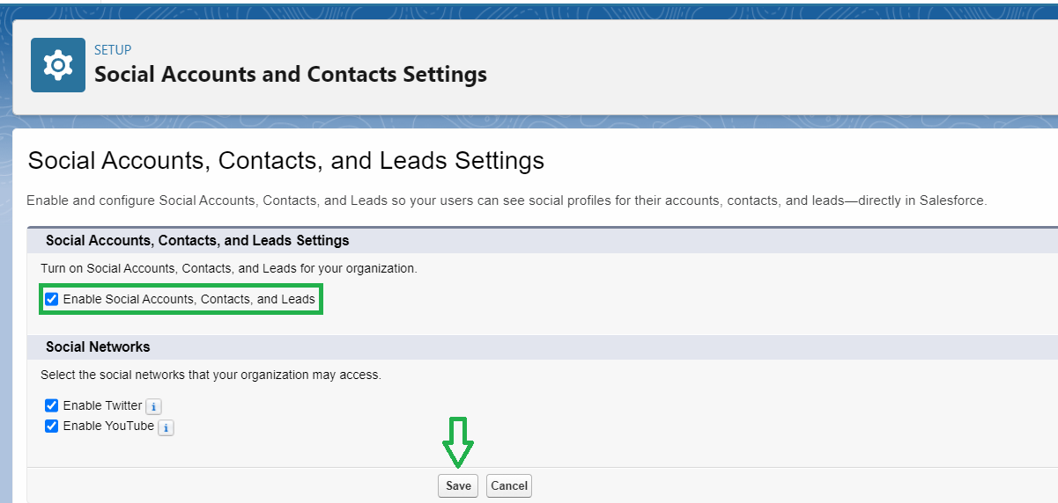Viewport: 1058px width, 503px height.
Task: Select the Social Networks section header
Action: click(98, 346)
